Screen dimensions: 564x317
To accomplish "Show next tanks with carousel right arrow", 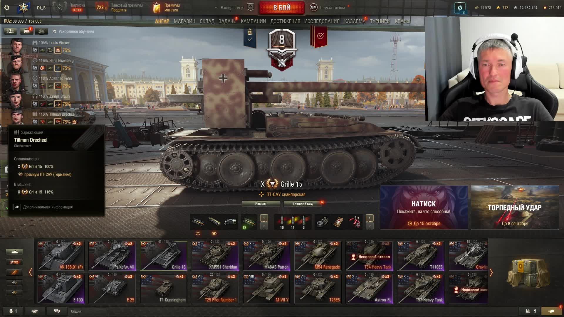I will tap(491, 272).
